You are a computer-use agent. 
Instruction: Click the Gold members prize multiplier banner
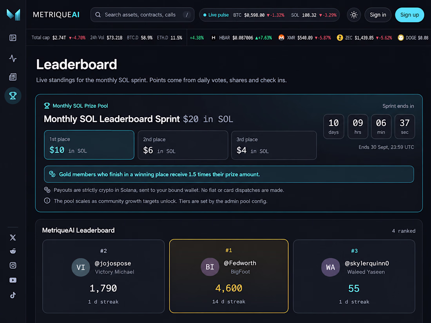[229, 174]
